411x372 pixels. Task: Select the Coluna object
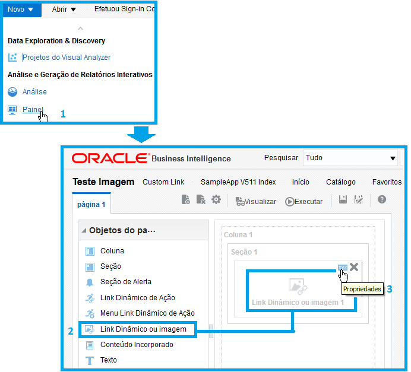tap(112, 251)
